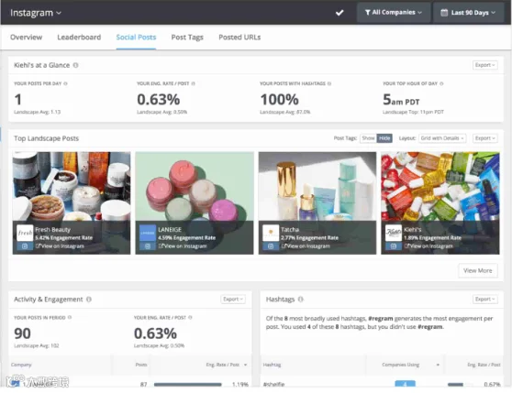Select the Social Posts tab
Viewport: 512px width, 393px height.
click(x=136, y=38)
